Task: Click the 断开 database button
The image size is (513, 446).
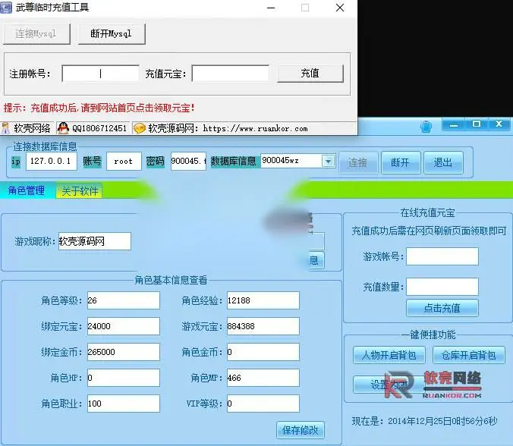Action: (x=401, y=162)
